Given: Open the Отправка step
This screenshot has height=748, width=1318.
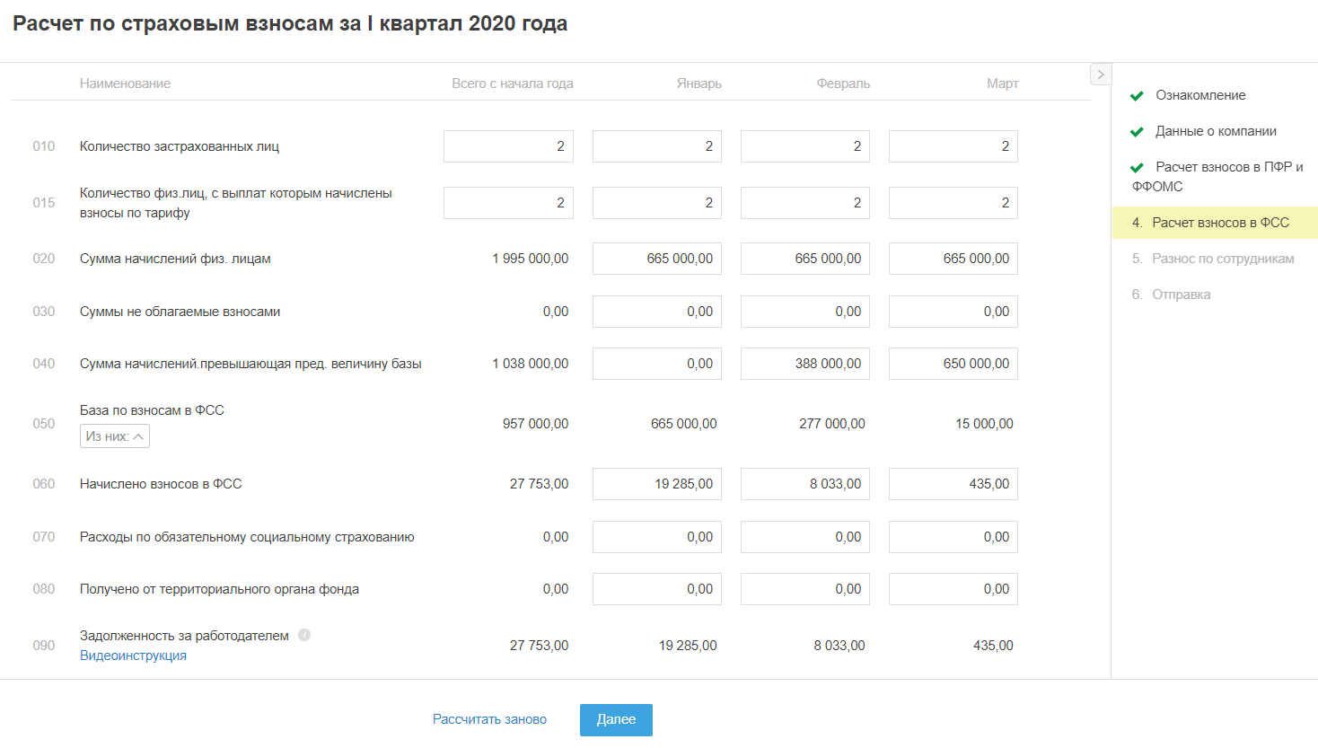Looking at the screenshot, I should coord(1181,295).
